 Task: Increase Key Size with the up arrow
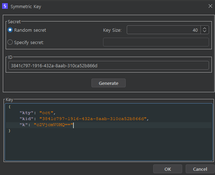pyautogui.click(x=205, y=29)
